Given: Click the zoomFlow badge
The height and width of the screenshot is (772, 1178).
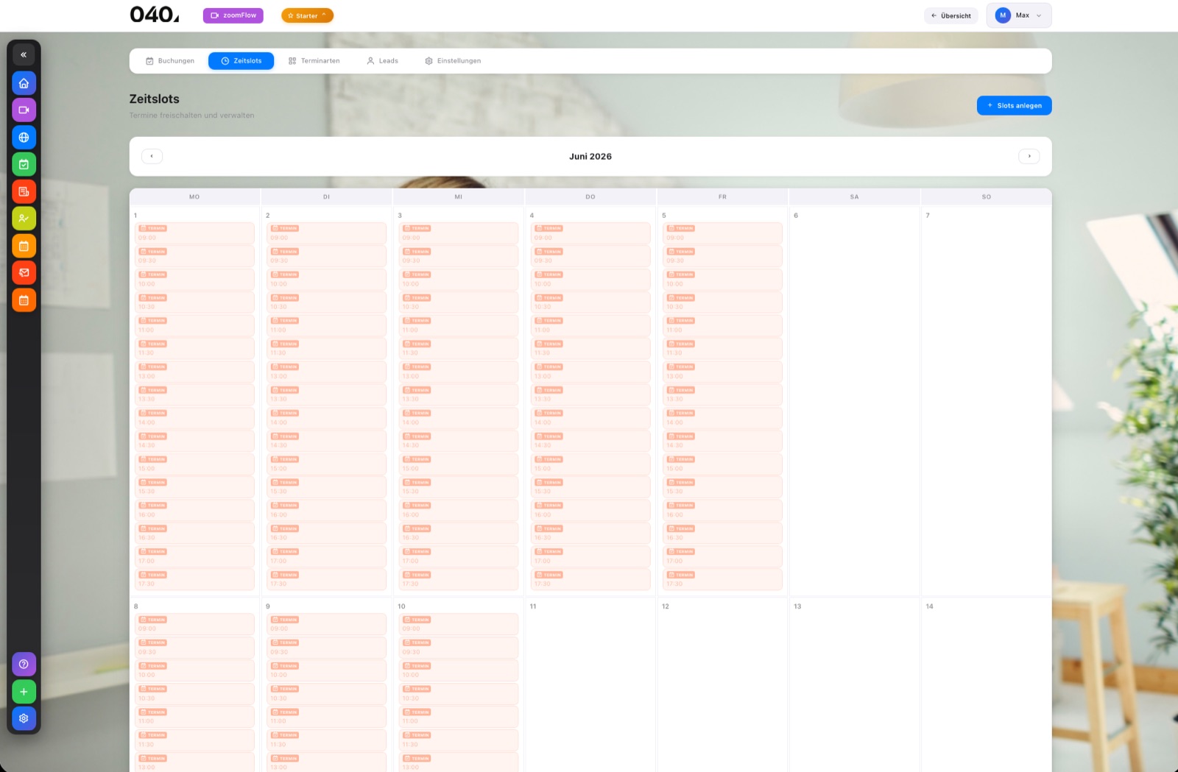Looking at the screenshot, I should [233, 15].
